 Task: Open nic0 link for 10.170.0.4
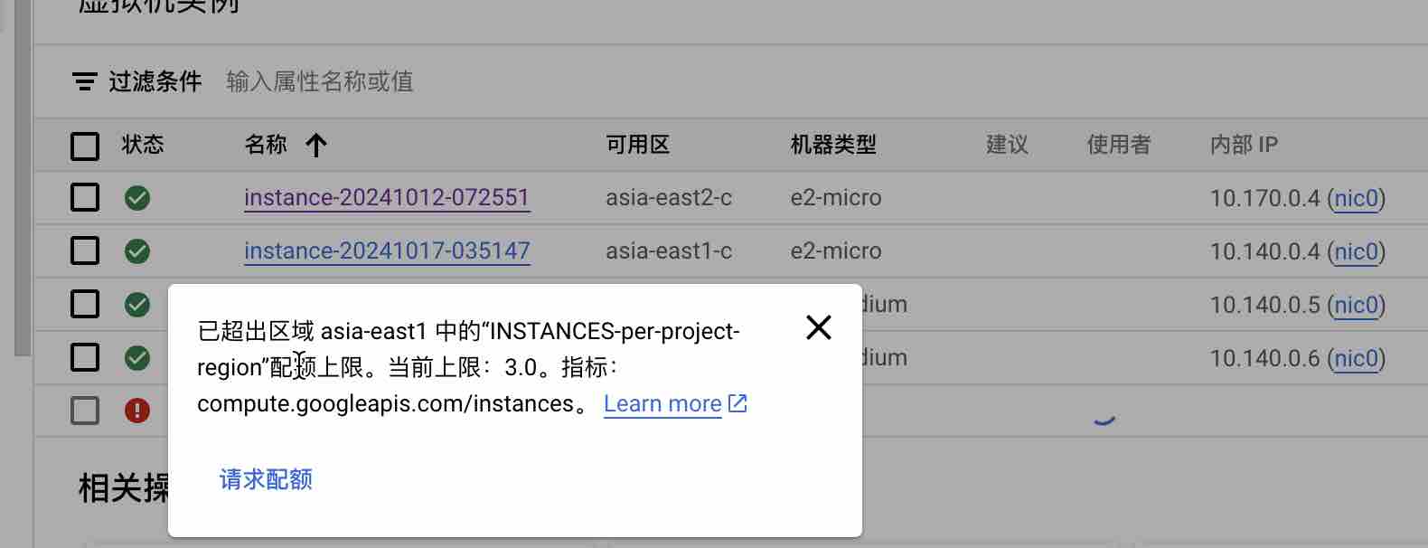point(1356,198)
